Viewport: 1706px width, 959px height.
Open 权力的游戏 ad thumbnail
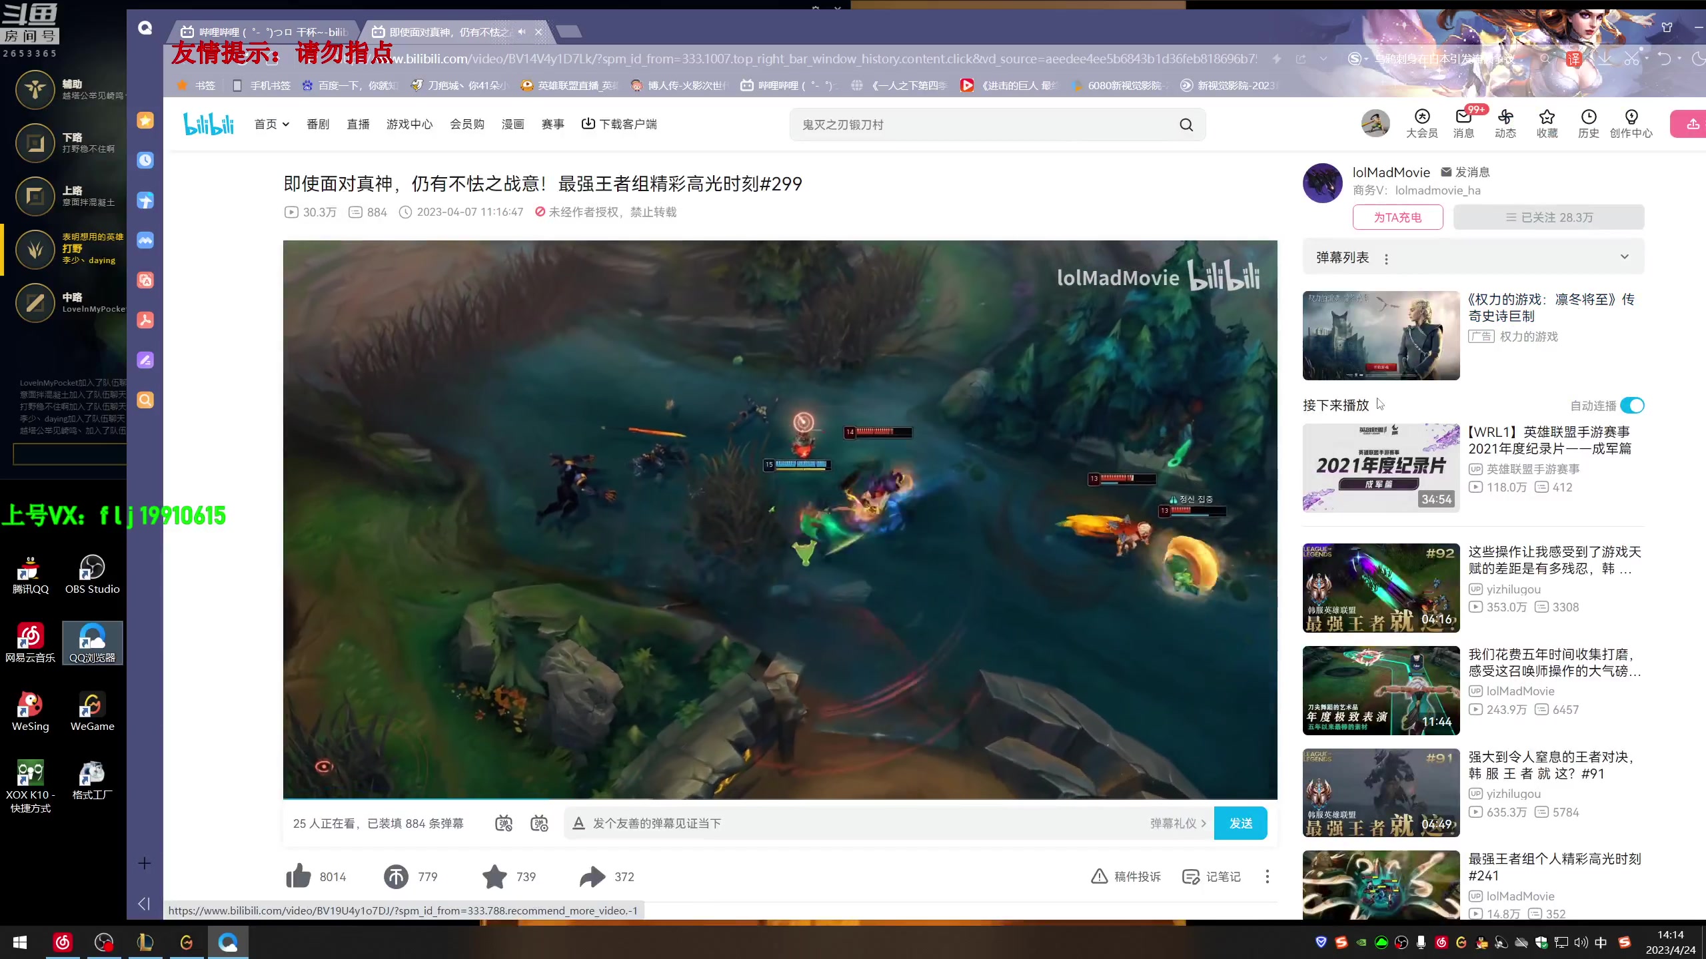pyautogui.click(x=1381, y=336)
